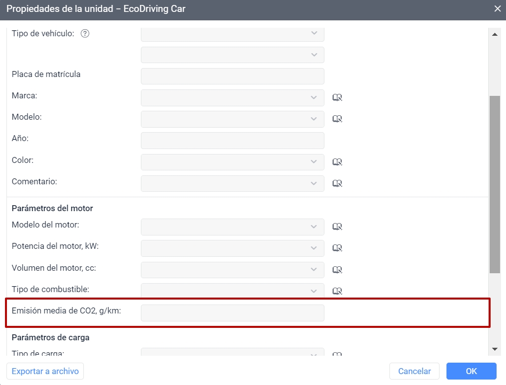The image size is (506, 385).
Task: Open the Marca dropdown list
Action: click(x=232, y=97)
